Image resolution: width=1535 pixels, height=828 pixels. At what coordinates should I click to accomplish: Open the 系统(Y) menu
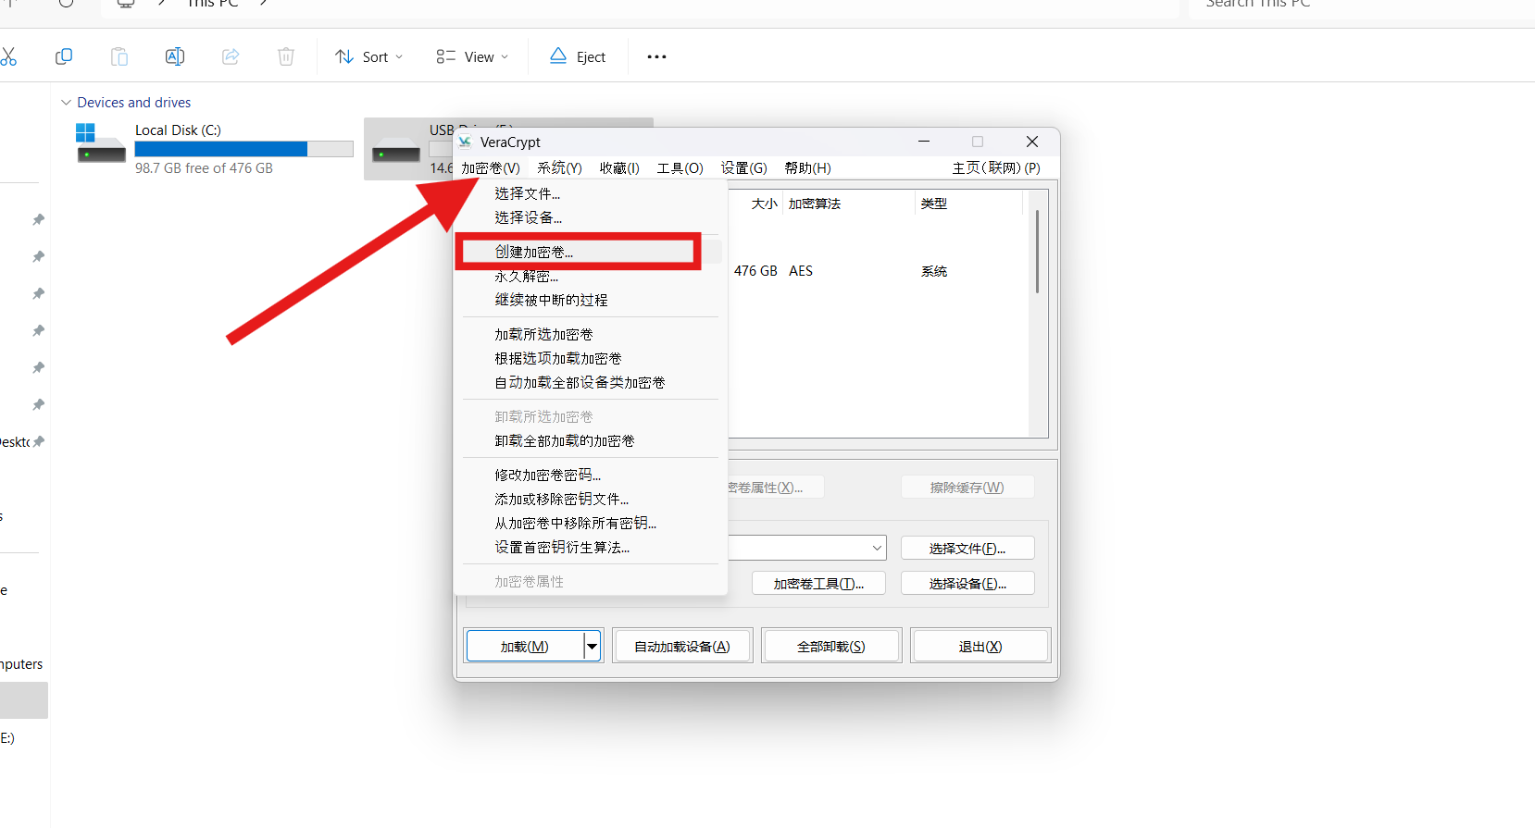click(x=559, y=167)
